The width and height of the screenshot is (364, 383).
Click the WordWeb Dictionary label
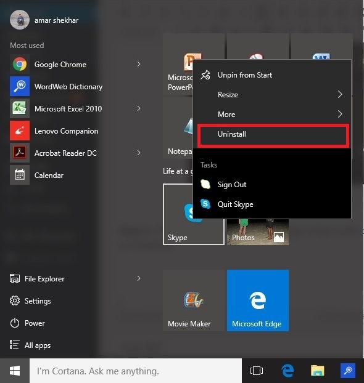[x=68, y=87]
